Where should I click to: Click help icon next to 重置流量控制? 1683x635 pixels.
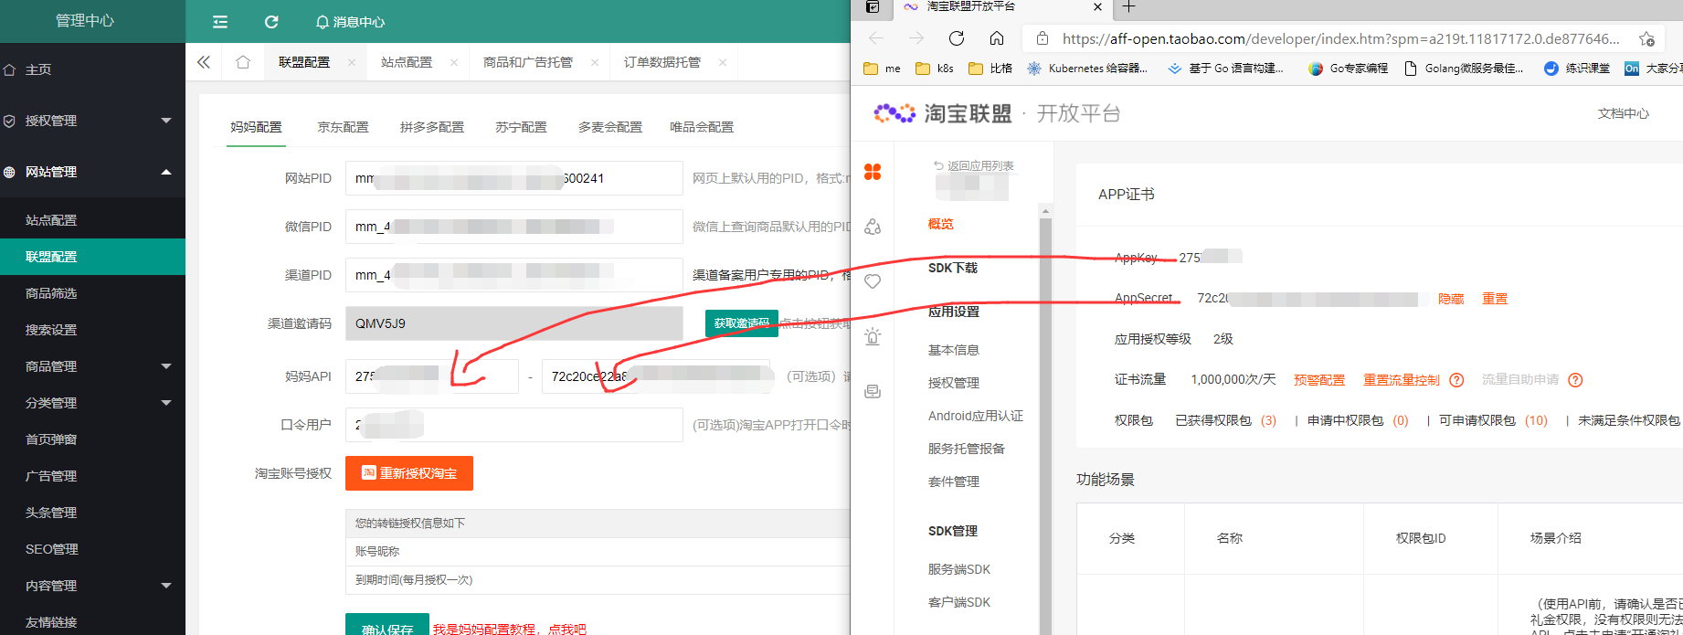point(1456,380)
